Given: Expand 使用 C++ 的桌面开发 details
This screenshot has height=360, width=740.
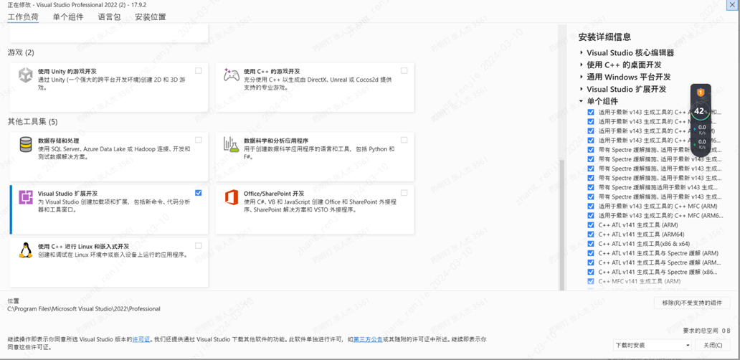Looking at the screenshot, I should click(582, 65).
